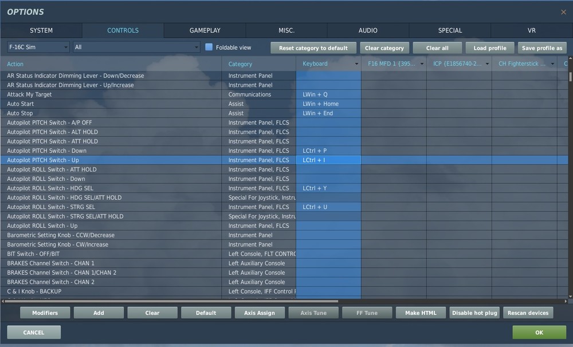Image resolution: width=573 pixels, height=347 pixels.
Task: Click Save profile as
Action: click(542, 48)
